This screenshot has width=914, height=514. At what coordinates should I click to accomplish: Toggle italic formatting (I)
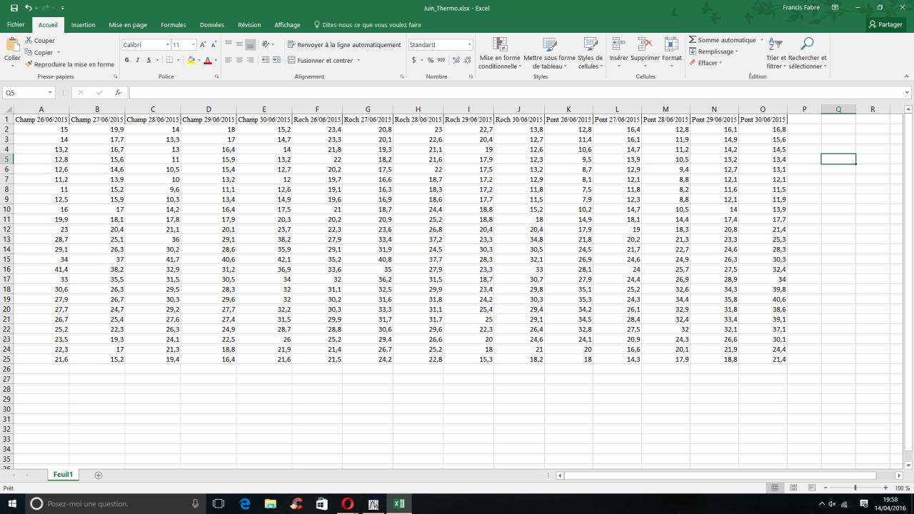(136, 60)
